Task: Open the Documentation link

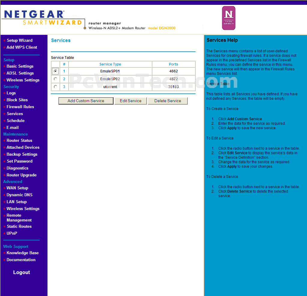Action: coord(21,260)
